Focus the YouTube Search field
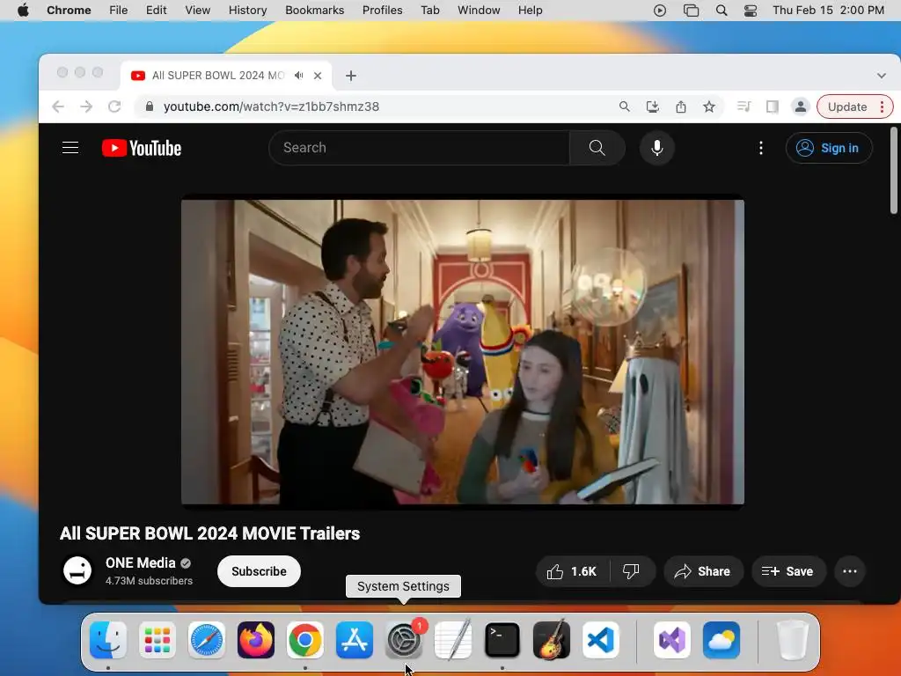The image size is (901, 676). click(420, 148)
